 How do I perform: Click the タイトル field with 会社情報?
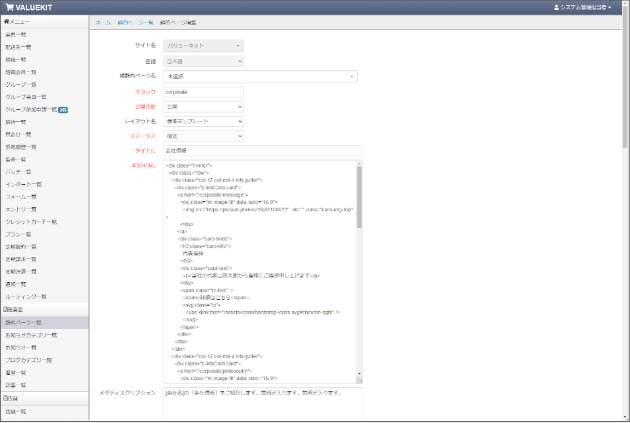[x=262, y=151]
